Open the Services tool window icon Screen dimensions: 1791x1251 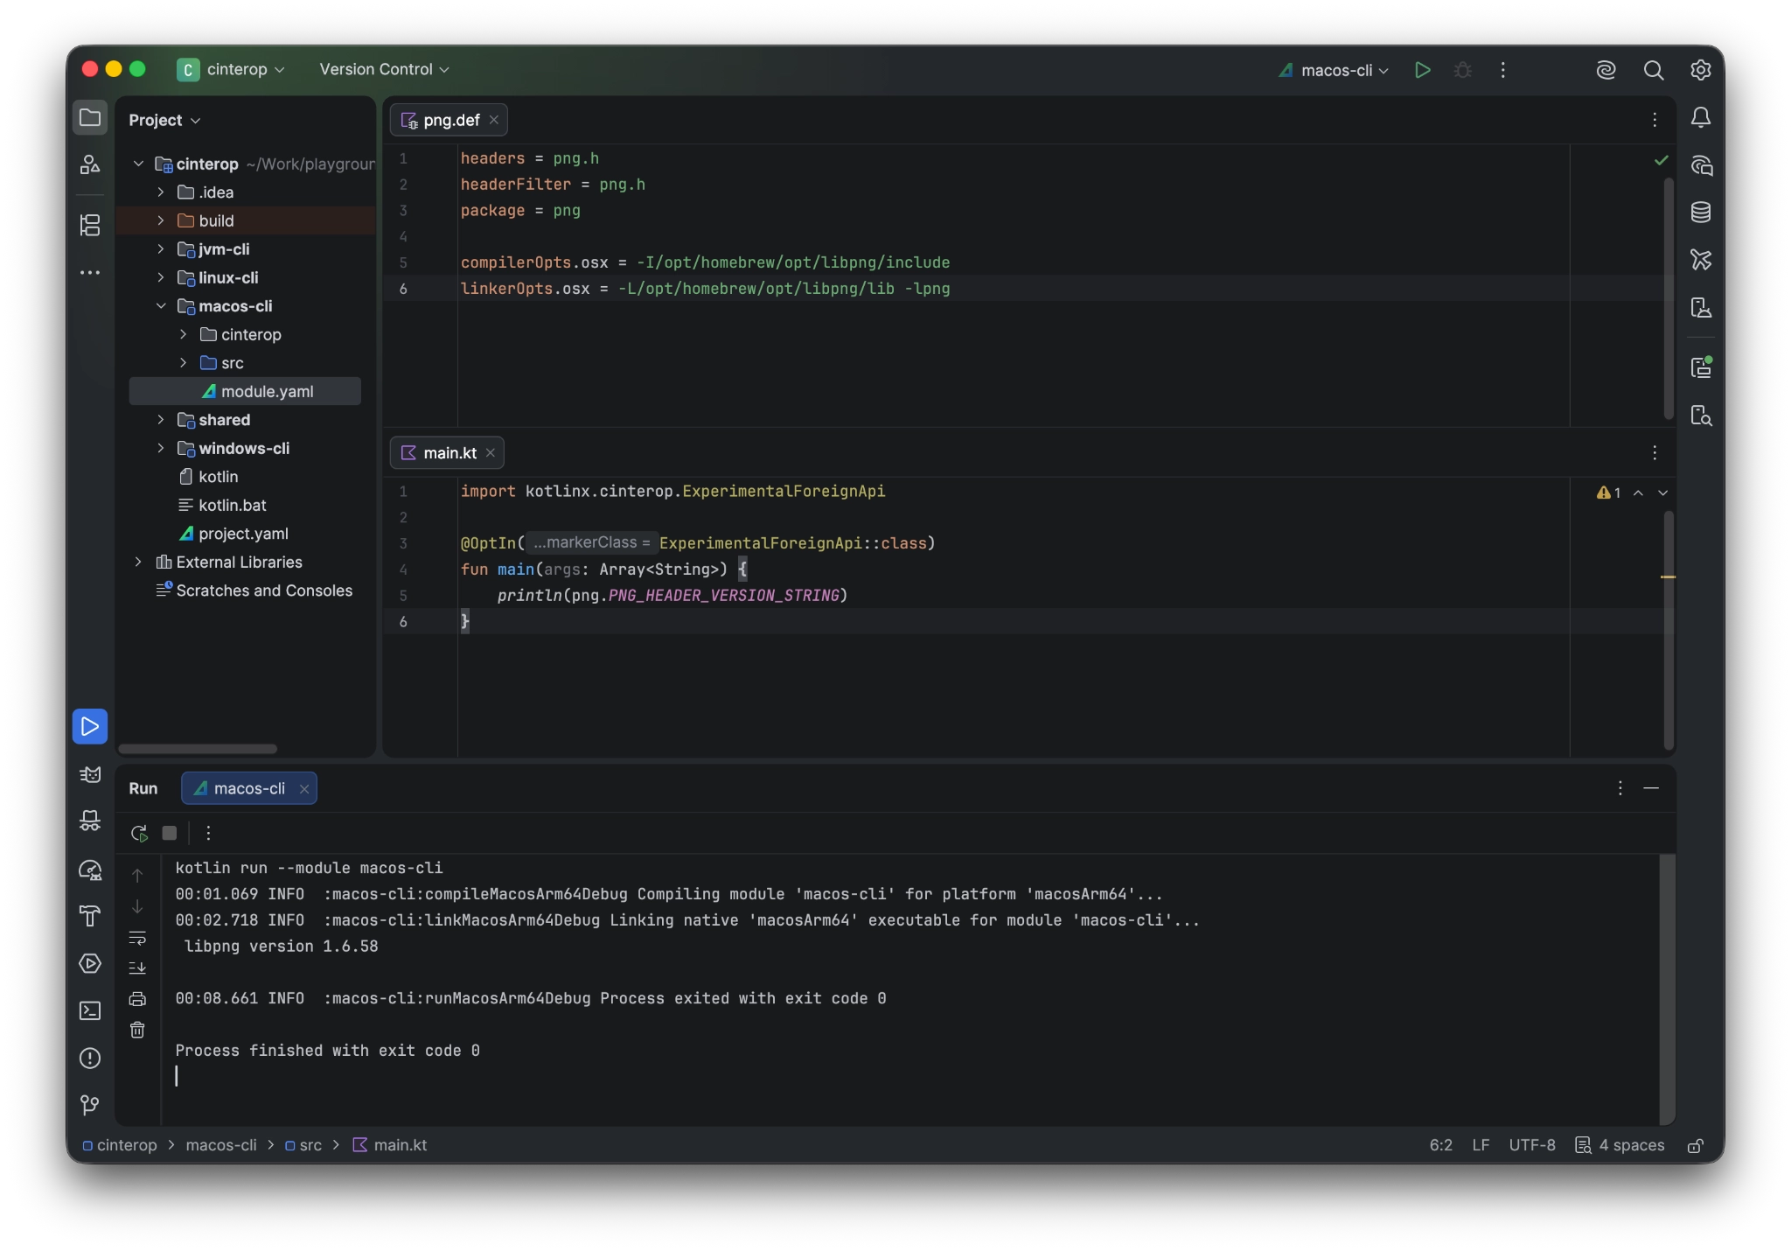(90, 963)
